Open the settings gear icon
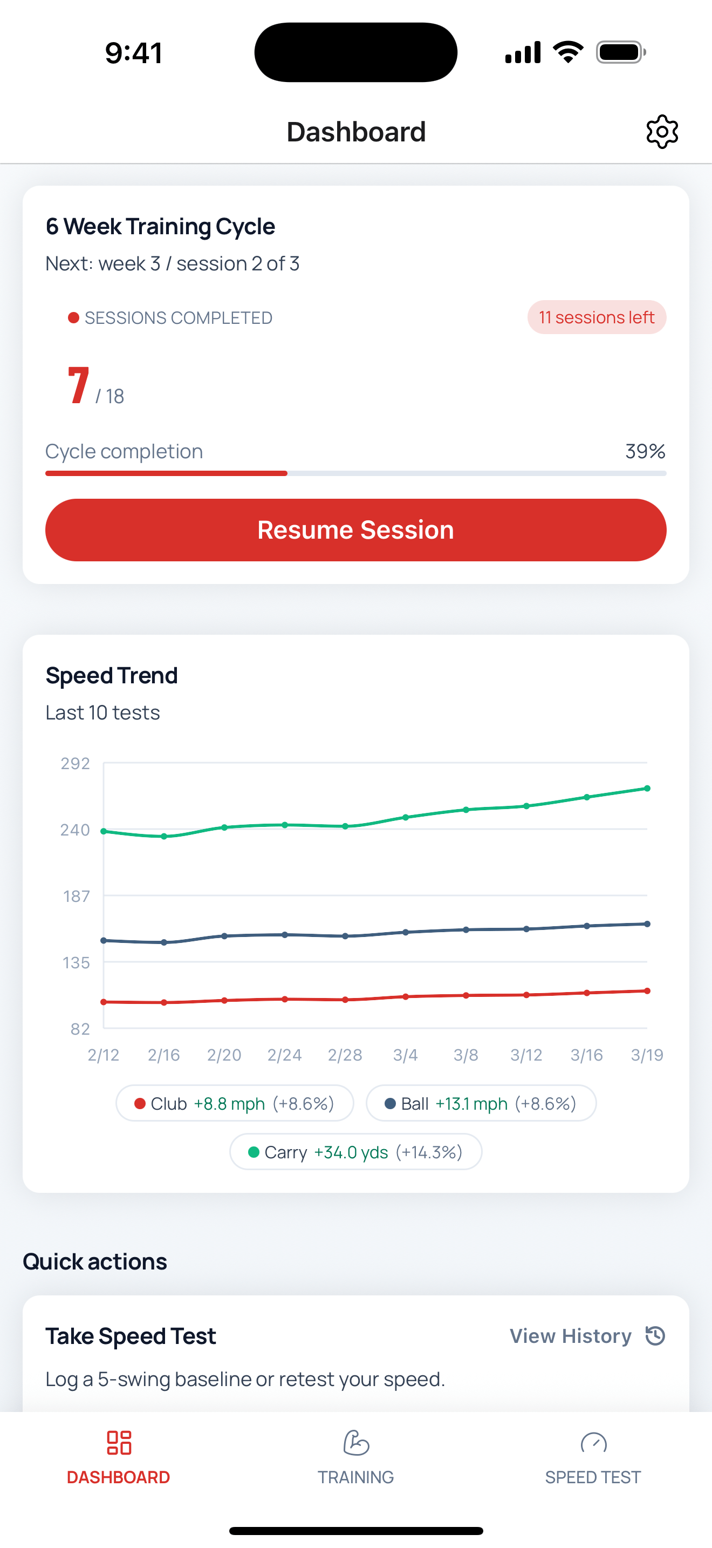The image size is (712, 1548). point(662,131)
